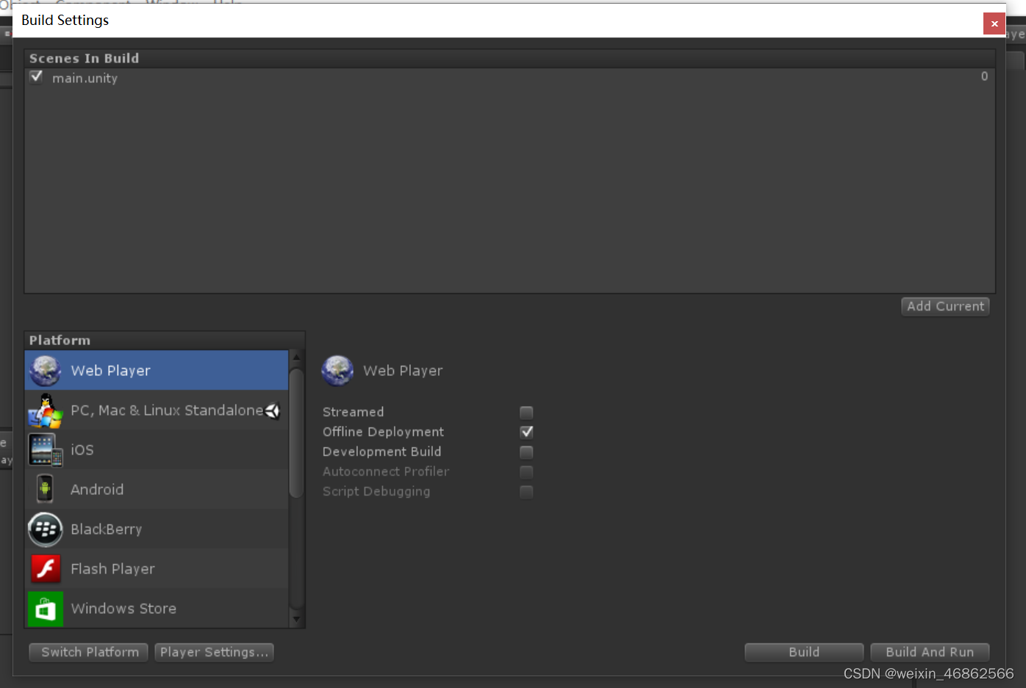Screen dimensions: 1026x688
Task: Click the Build button
Action: tap(804, 652)
